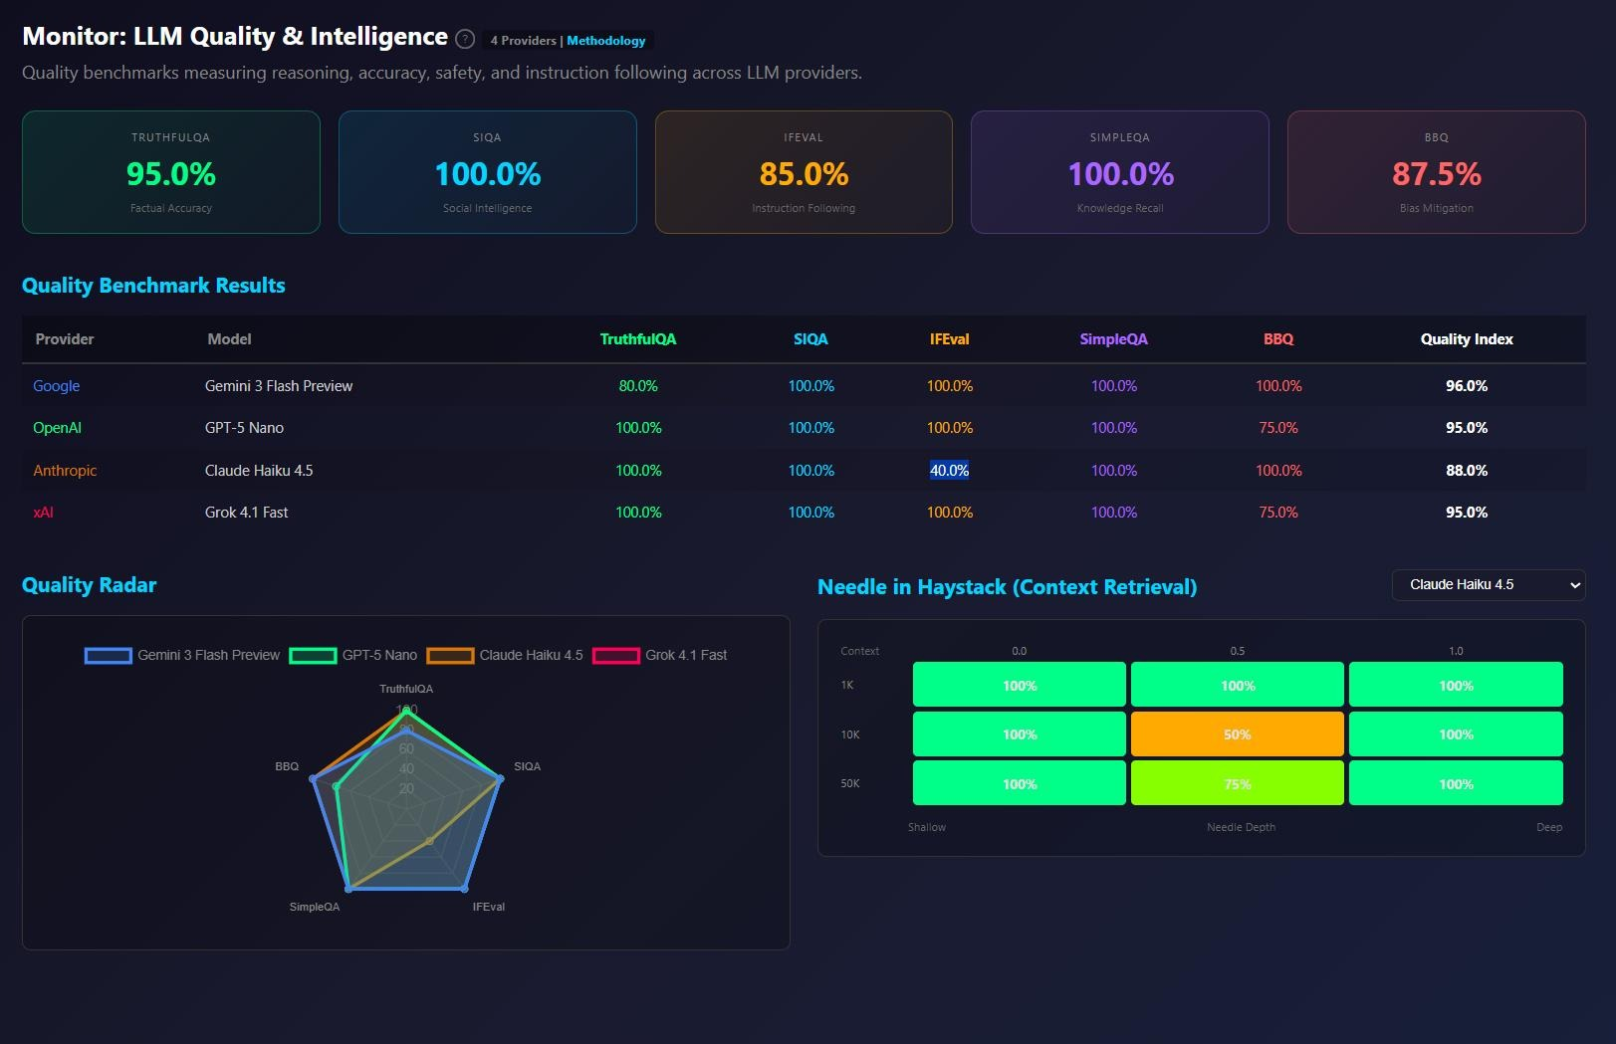Click the orange 50% heatmap cell

point(1237,734)
